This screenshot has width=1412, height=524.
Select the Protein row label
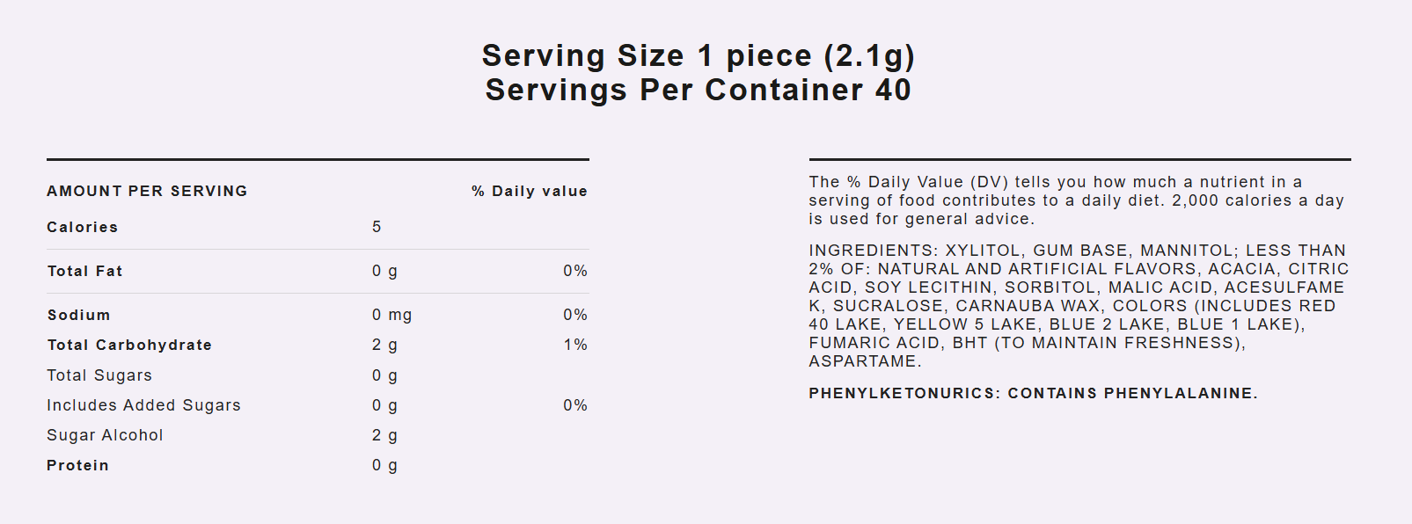pos(78,466)
